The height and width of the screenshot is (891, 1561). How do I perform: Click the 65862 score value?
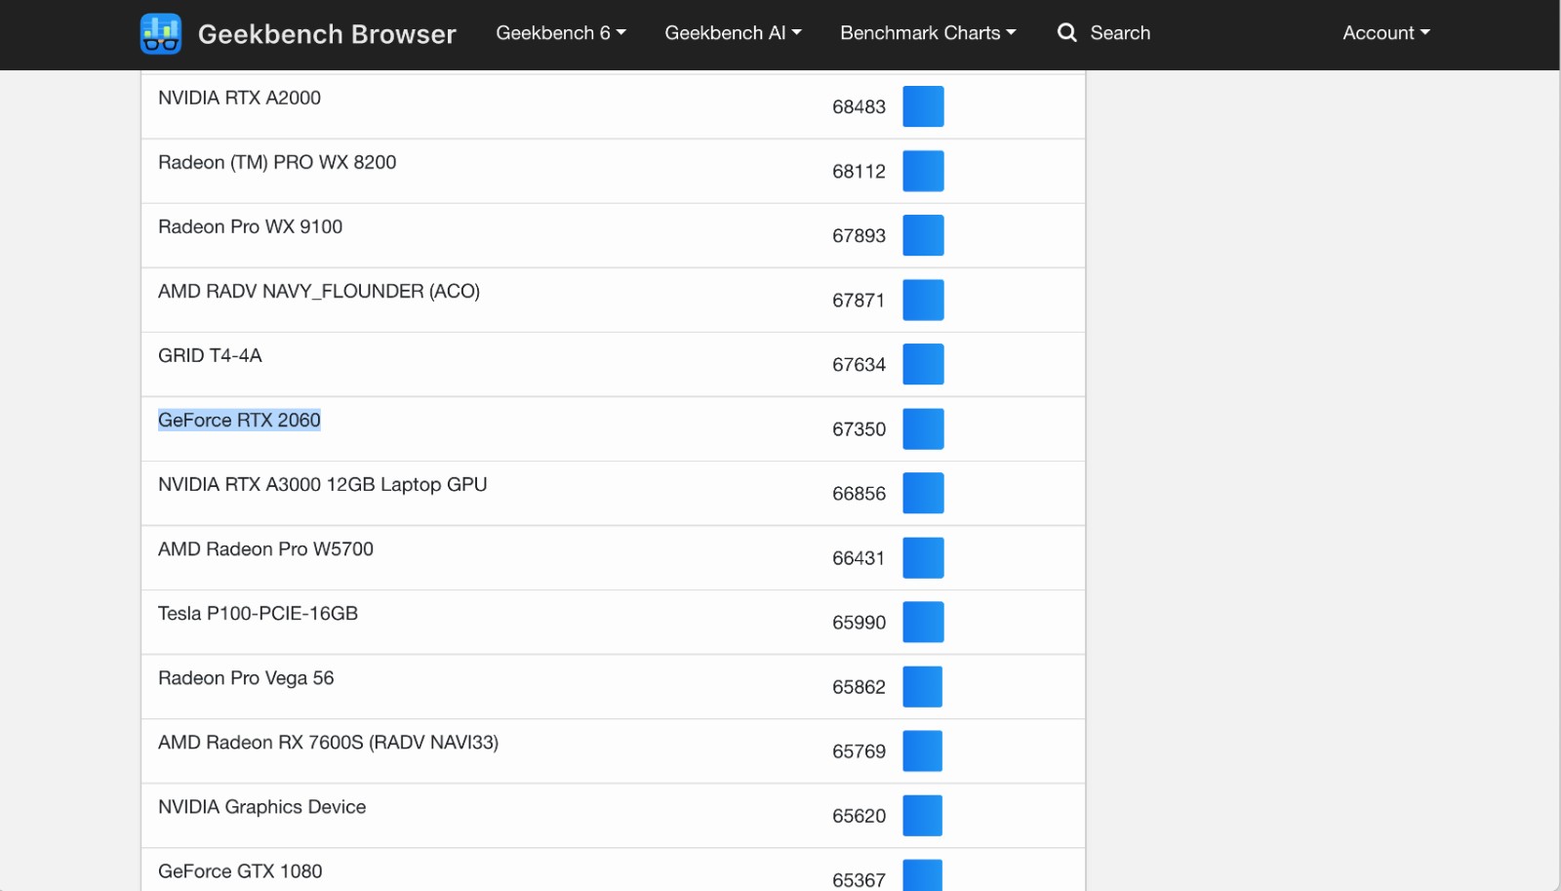tap(859, 686)
